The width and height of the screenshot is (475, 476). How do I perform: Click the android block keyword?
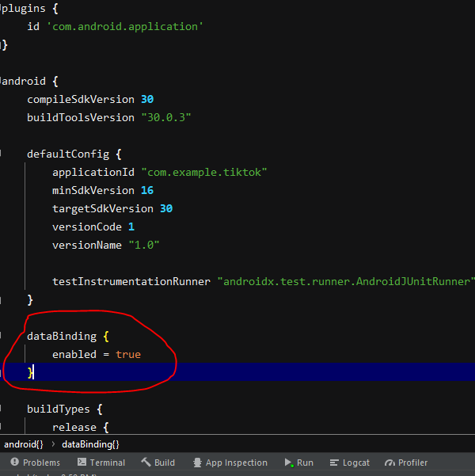[x=24, y=82]
